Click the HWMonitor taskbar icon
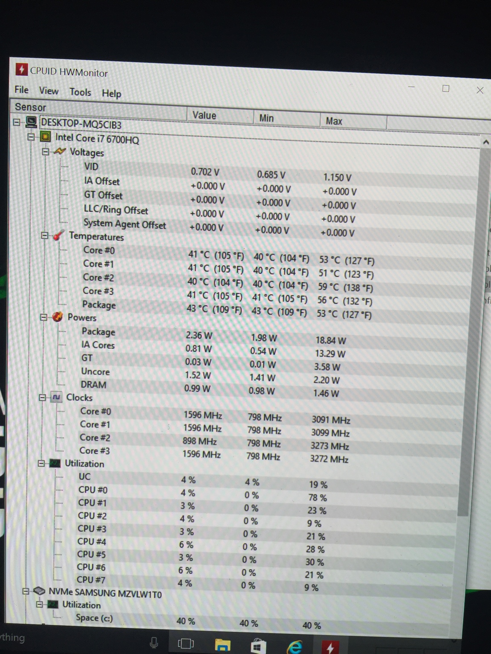The width and height of the screenshot is (491, 654). tap(330, 647)
